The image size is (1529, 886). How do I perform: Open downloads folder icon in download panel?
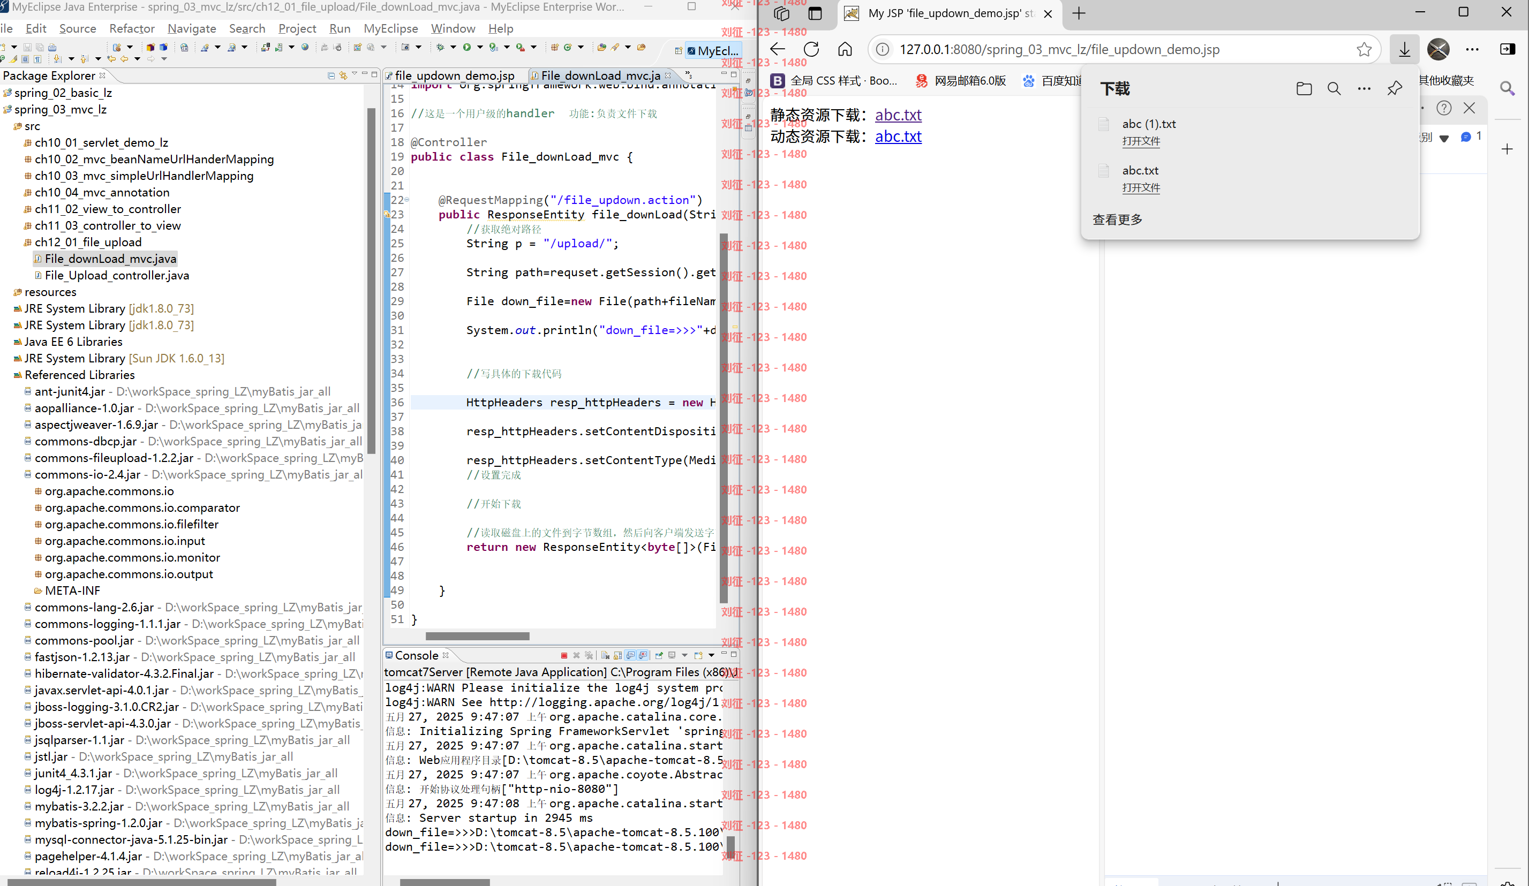tap(1304, 88)
